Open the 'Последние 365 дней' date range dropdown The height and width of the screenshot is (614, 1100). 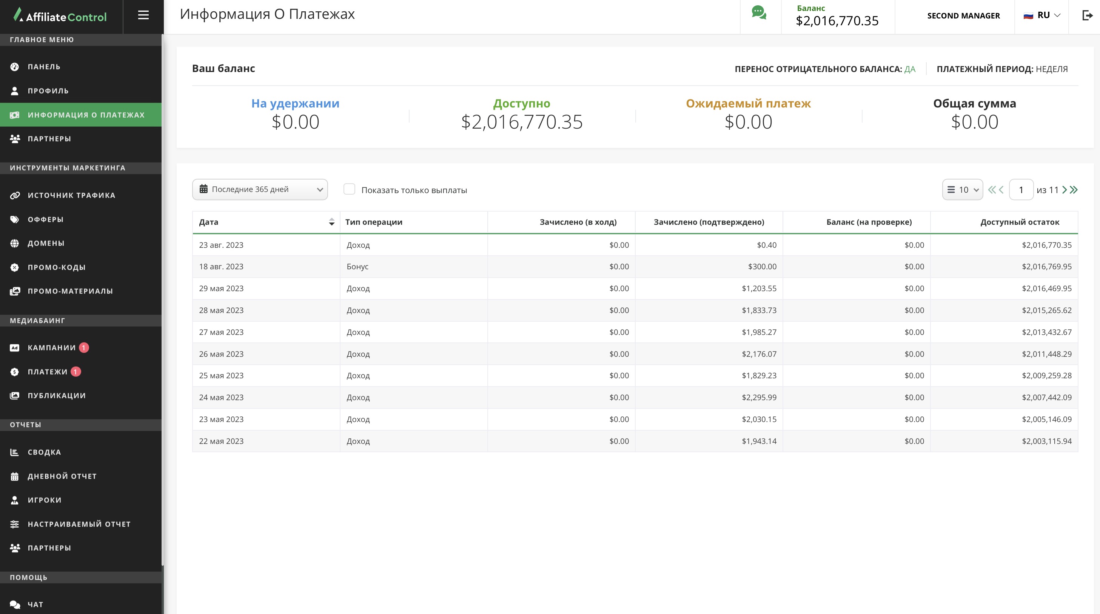[x=260, y=189]
